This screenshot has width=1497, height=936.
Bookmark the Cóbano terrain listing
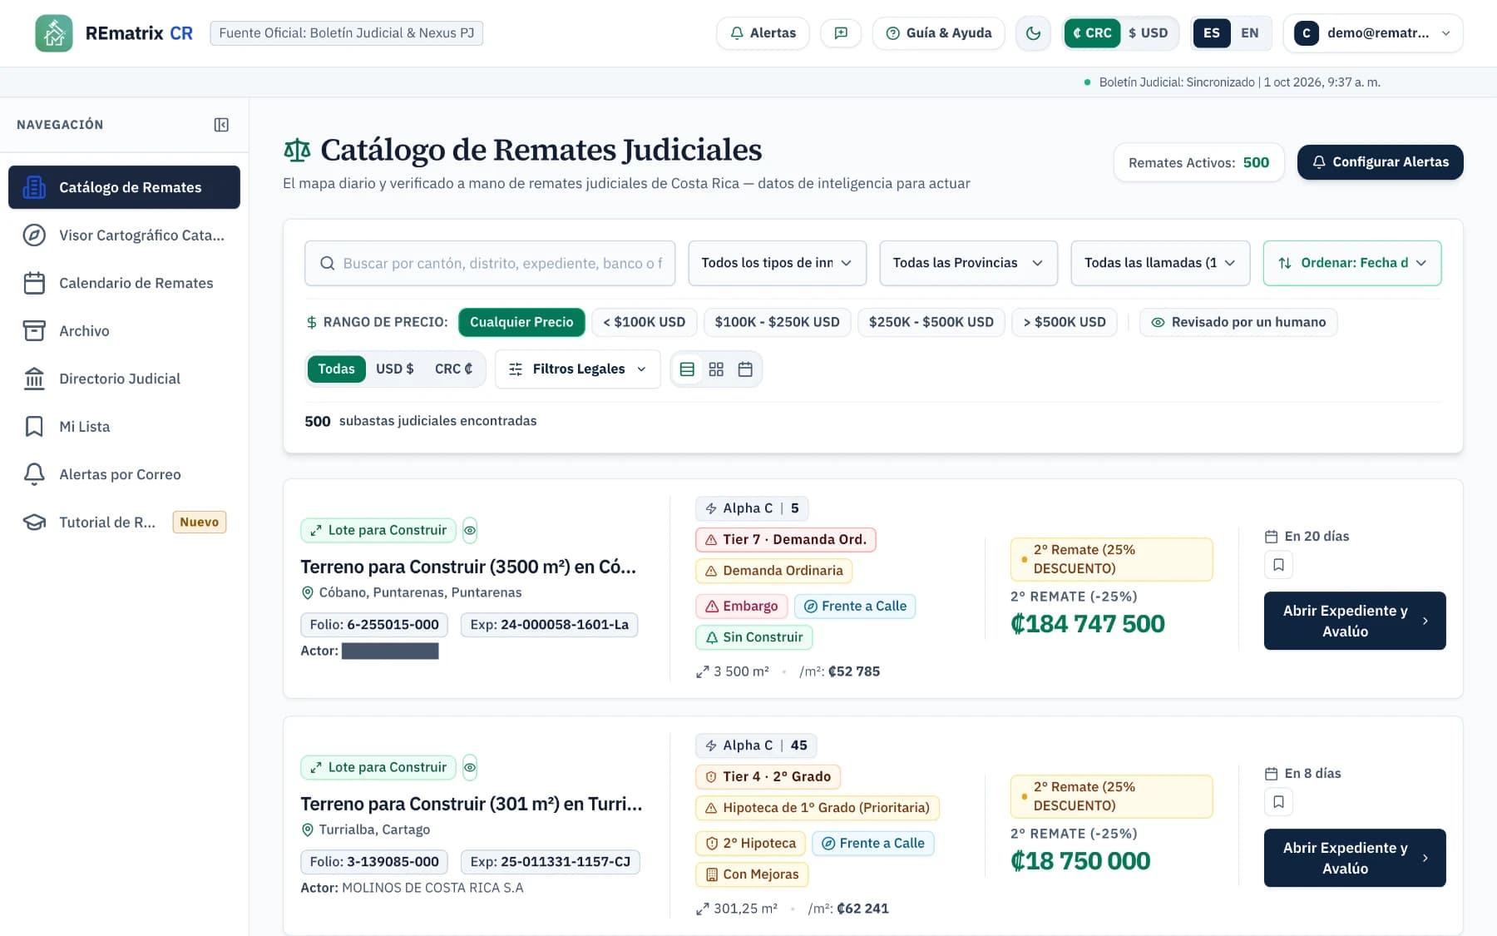pyautogui.click(x=1278, y=565)
